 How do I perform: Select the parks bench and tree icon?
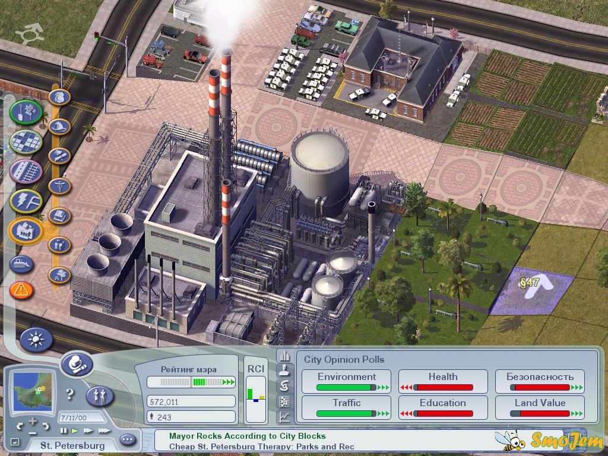point(59,275)
